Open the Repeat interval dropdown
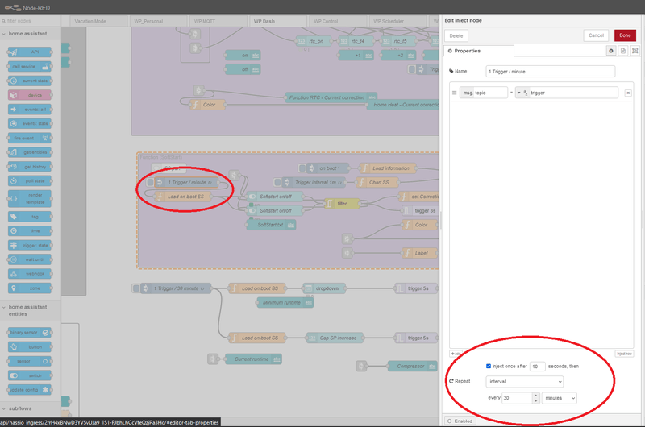Image resolution: width=645 pixels, height=427 pixels. coord(525,381)
